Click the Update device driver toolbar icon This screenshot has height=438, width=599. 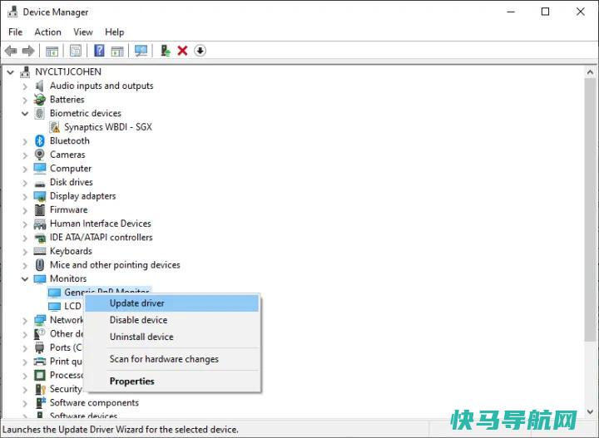point(165,51)
